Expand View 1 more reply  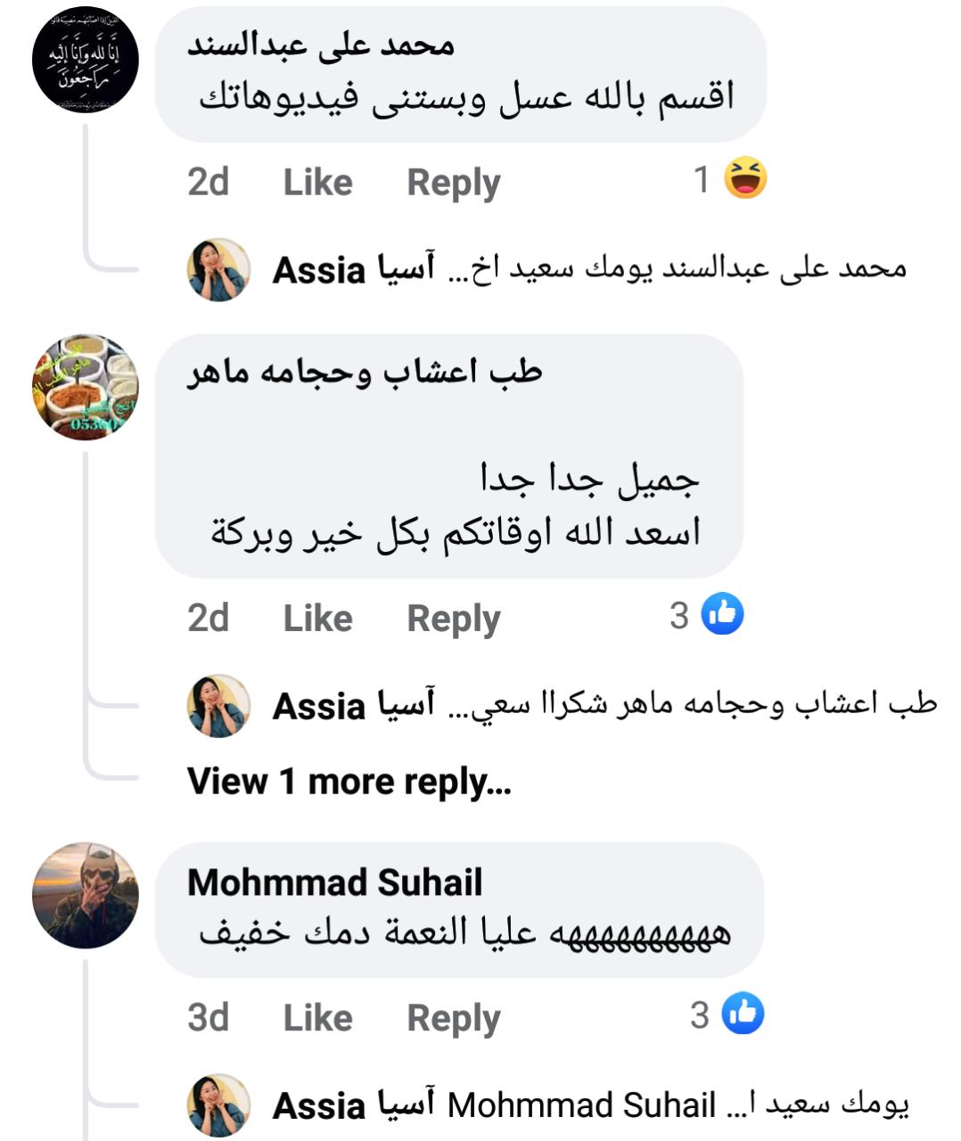349,782
